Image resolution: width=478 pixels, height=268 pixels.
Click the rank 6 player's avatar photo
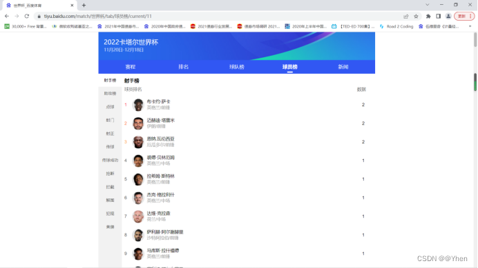pyautogui.click(x=138, y=198)
